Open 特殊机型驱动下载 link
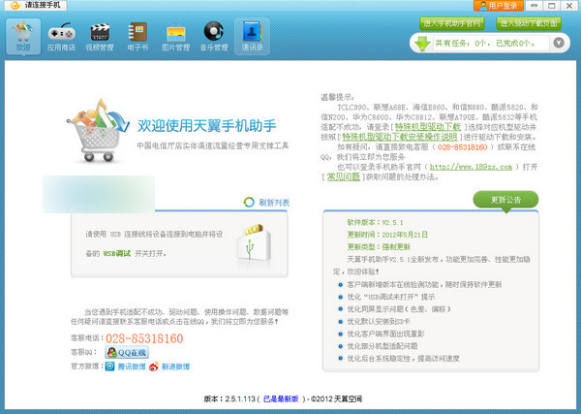Viewport: 581px width, 414px height. tap(428, 127)
